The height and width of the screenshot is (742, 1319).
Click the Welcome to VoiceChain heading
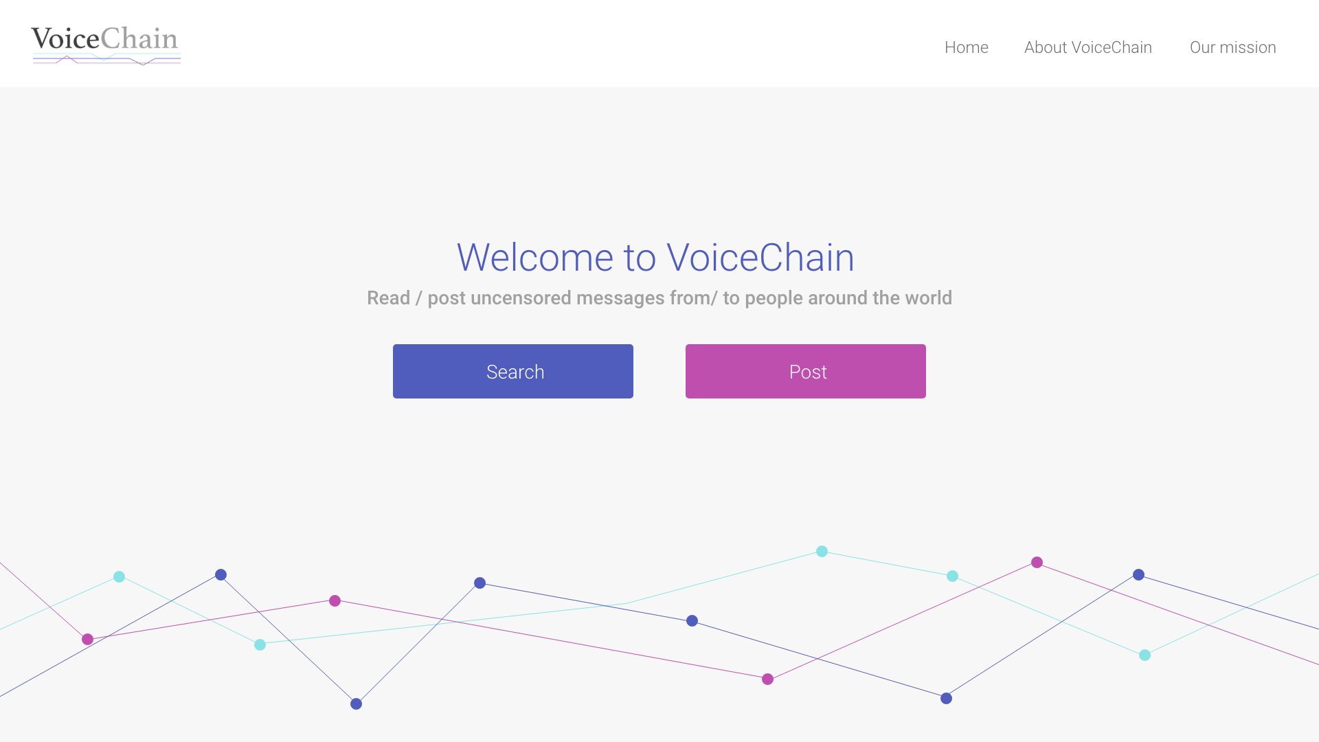click(655, 258)
